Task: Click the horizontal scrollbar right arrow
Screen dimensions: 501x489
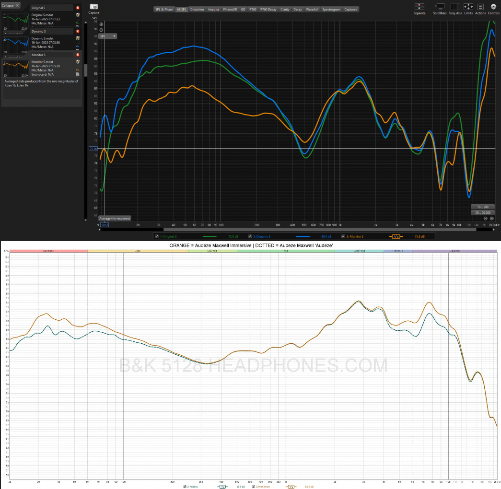Action: click(x=494, y=230)
